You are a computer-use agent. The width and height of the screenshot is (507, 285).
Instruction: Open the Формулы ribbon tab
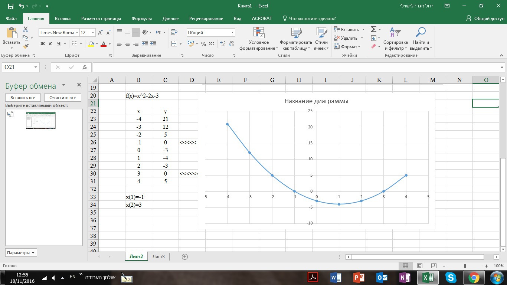[141, 19]
